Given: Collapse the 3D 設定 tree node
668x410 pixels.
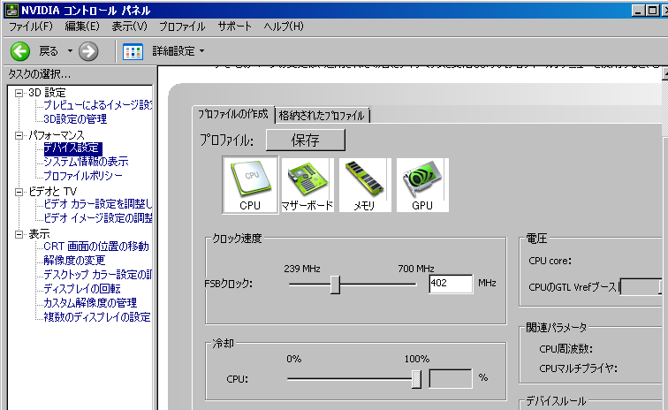Looking at the screenshot, I should [19, 93].
